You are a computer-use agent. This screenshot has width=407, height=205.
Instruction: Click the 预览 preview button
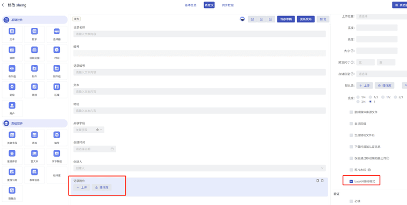click(323, 19)
